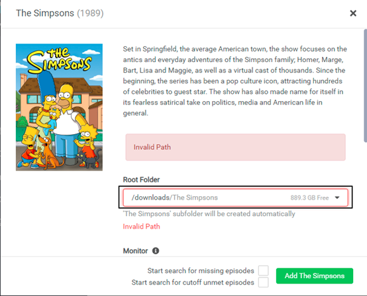Open the Root Folder dropdown arrow

(337, 198)
